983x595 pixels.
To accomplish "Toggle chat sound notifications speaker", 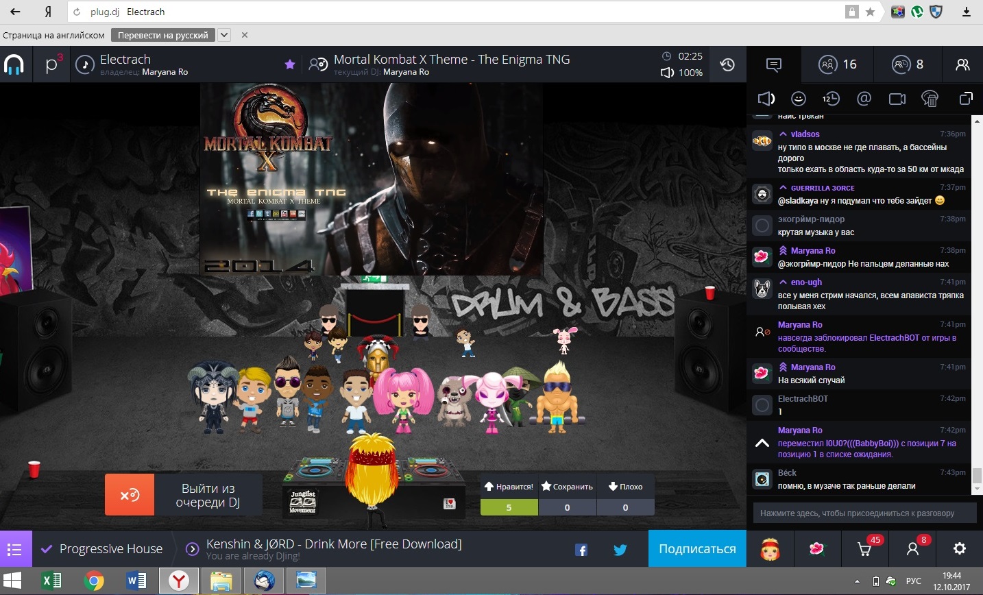I will [766, 99].
